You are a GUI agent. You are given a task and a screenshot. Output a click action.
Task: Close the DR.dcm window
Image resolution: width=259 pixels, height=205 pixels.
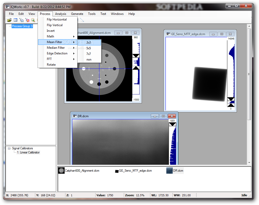(172, 116)
